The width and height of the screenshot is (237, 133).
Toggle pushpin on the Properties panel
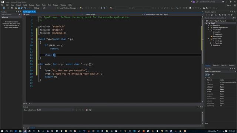tap(233, 69)
